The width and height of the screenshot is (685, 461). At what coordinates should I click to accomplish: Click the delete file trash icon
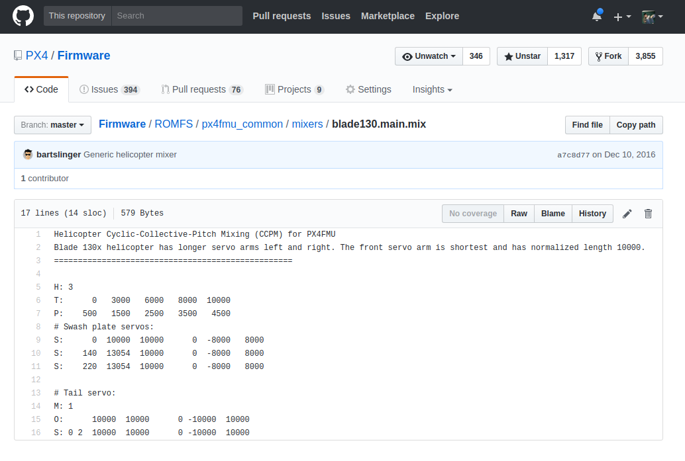648,213
